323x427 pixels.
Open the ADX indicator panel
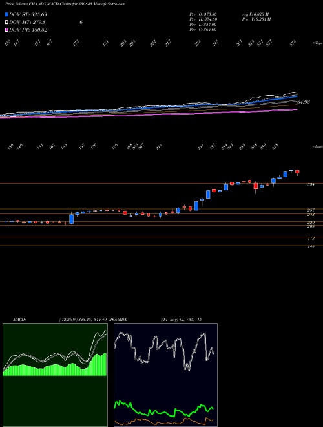point(165,375)
